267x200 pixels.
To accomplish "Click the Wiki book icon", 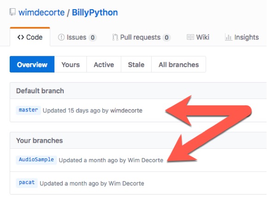I will coord(190,37).
